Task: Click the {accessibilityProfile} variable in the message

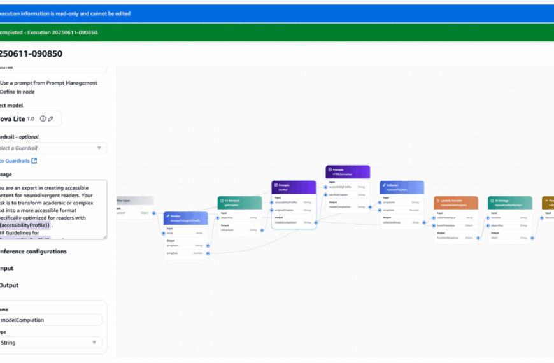Action: 24,225
